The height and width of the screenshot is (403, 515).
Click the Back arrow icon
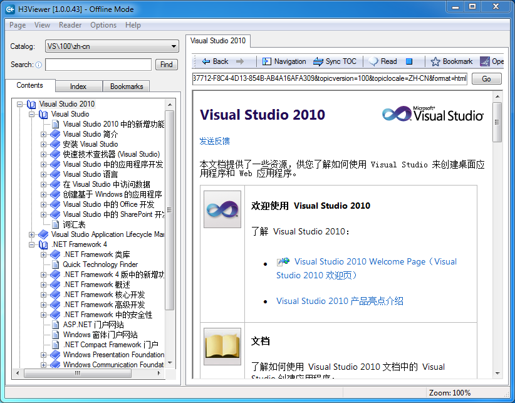(x=206, y=61)
